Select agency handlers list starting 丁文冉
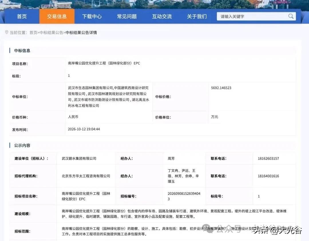Screen dimensions: 309x241 [183, 176]
